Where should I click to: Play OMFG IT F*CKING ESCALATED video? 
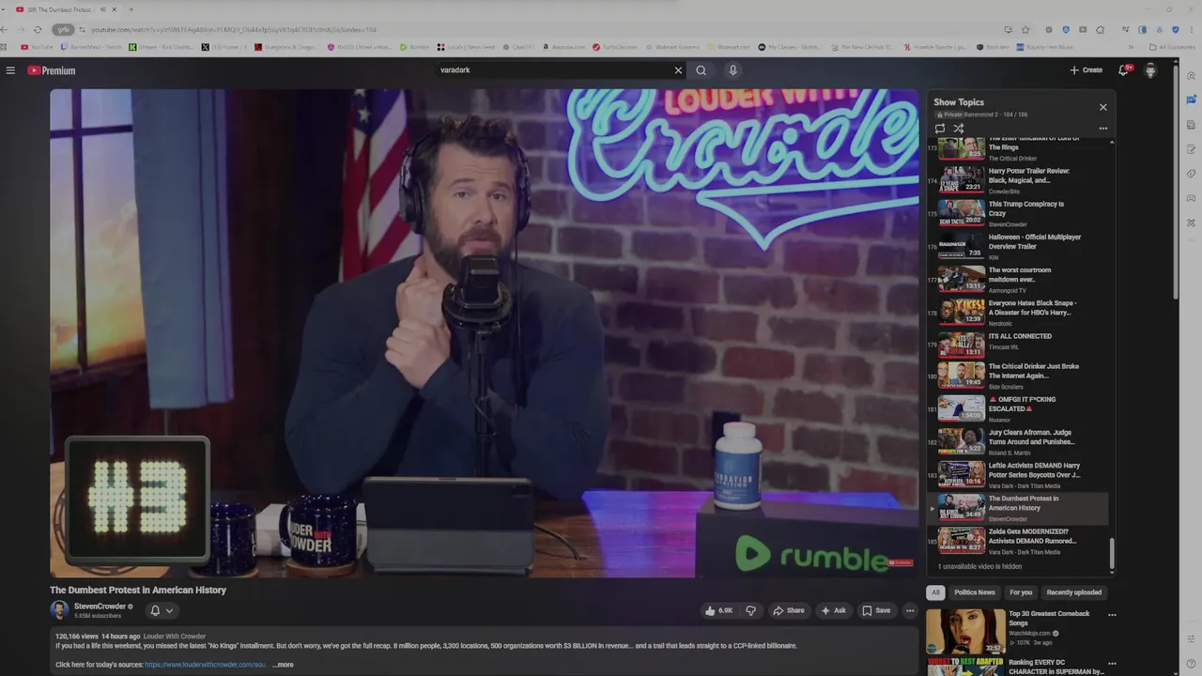[x=1018, y=407]
